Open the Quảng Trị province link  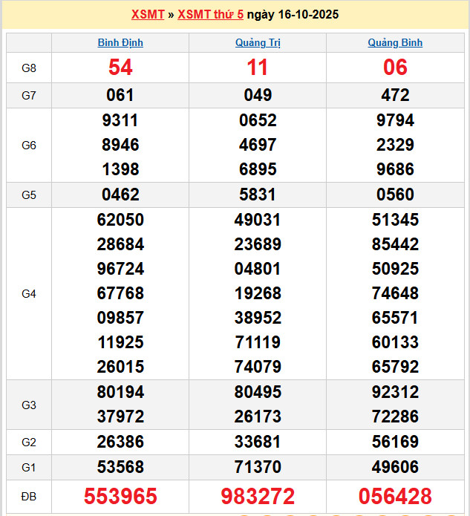coord(258,42)
